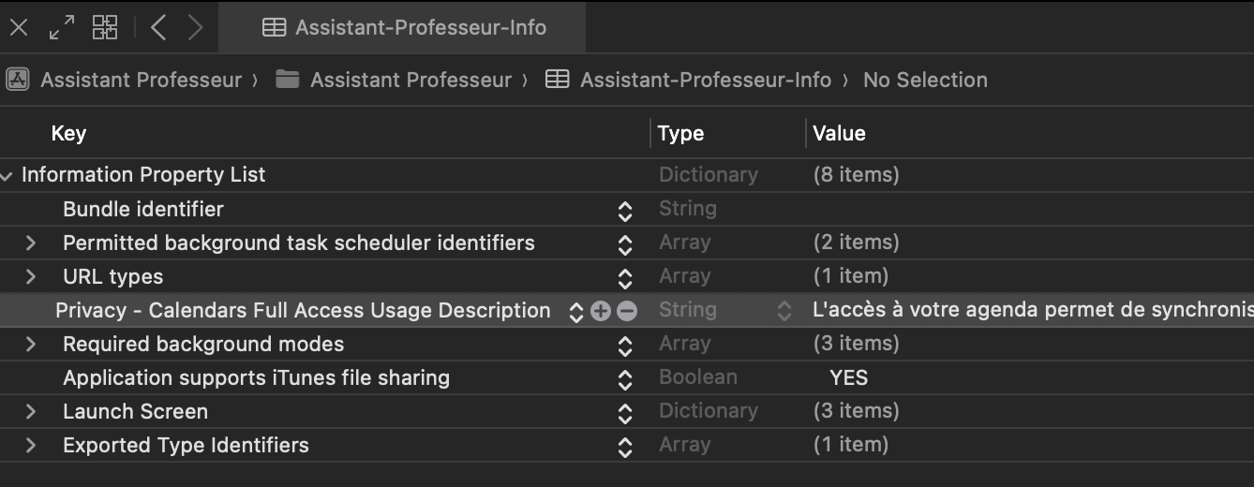
Task: Click the Assistant Professeur folder icon in breadcrumb
Action: pos(287,80)
